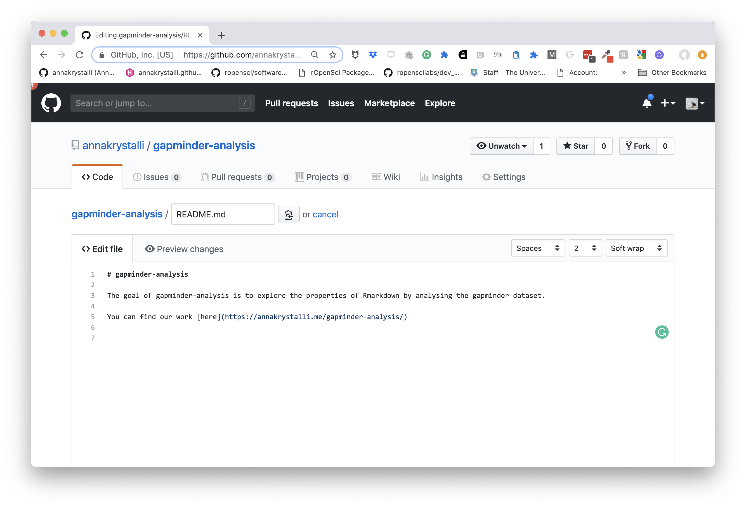Focus the README.md filename field
Viewport: 746px width, 508px height.
pos(223,214)
